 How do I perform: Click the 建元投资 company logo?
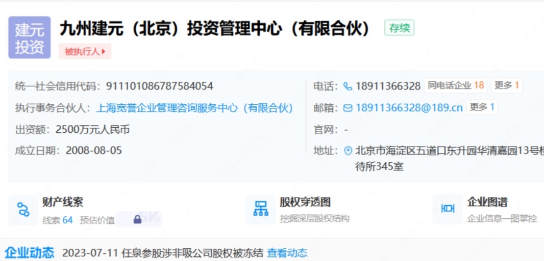point(30,37)
